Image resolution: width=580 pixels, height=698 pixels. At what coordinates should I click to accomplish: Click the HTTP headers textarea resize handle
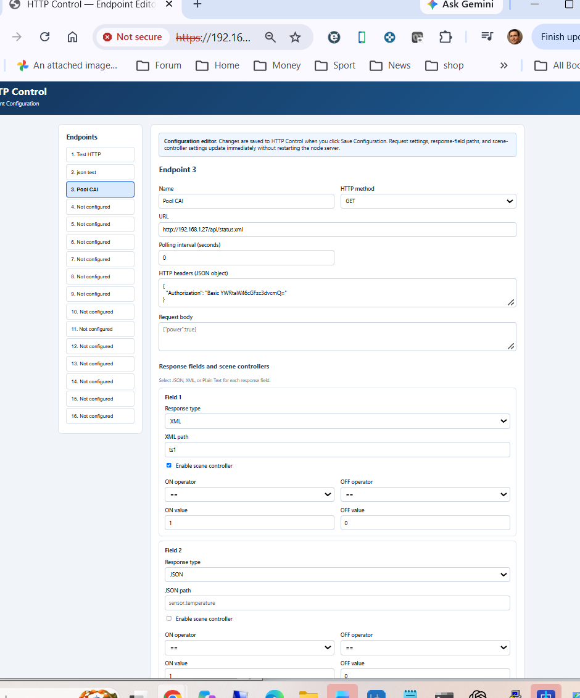[x=511, y=302]
